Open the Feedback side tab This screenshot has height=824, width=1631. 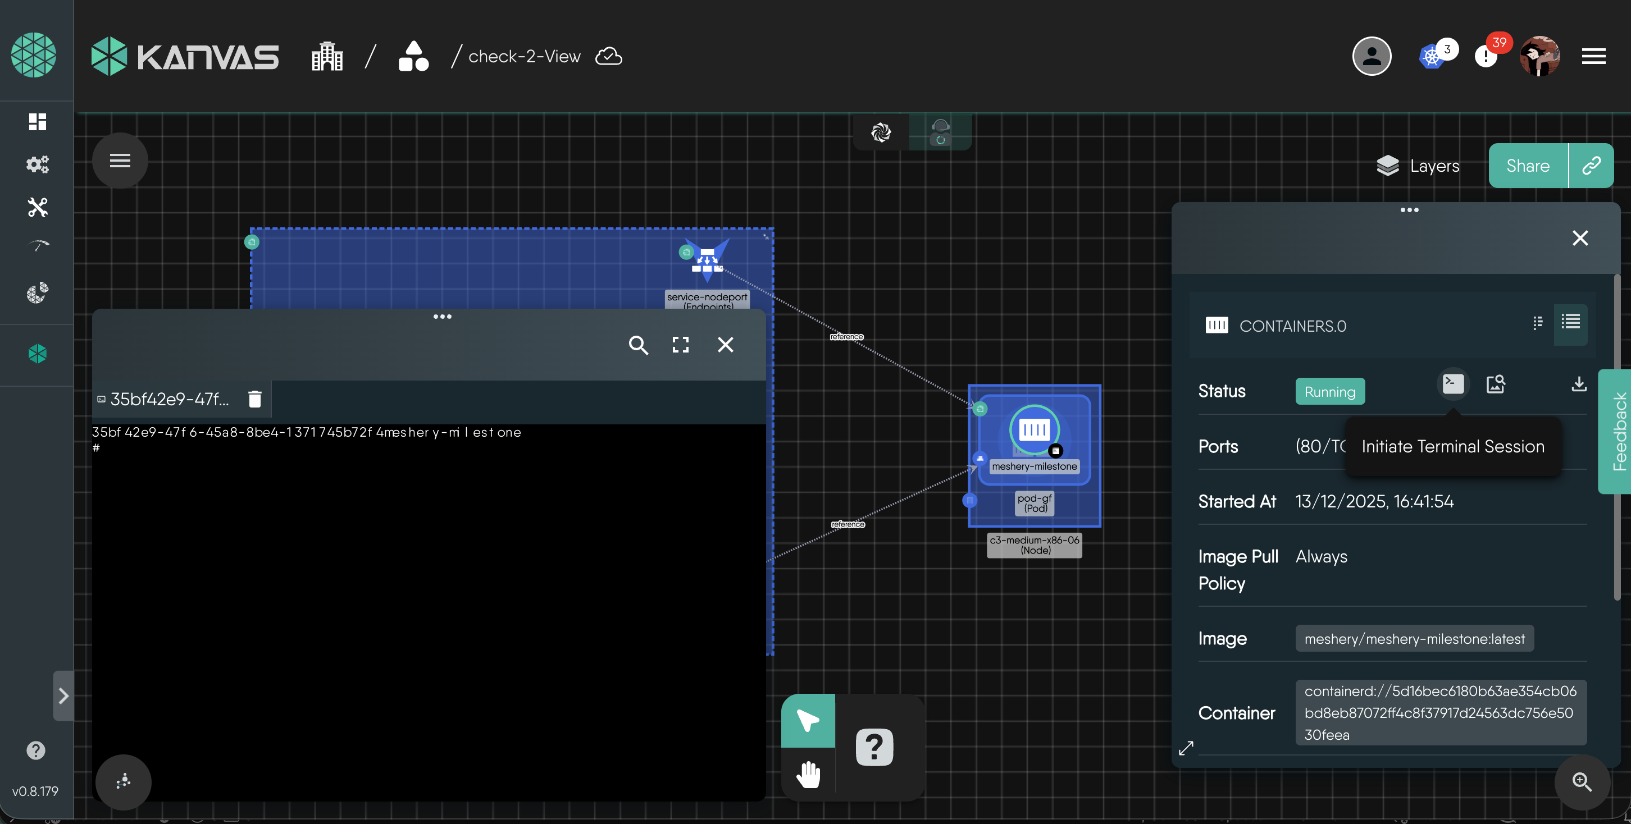[x=1618, y=432]
